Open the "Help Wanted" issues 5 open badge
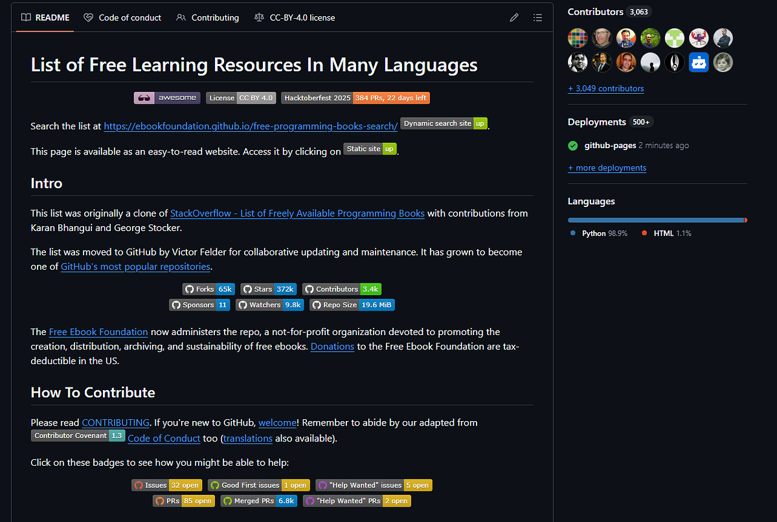This screenshot has width=777, height=522. point(374,484)
